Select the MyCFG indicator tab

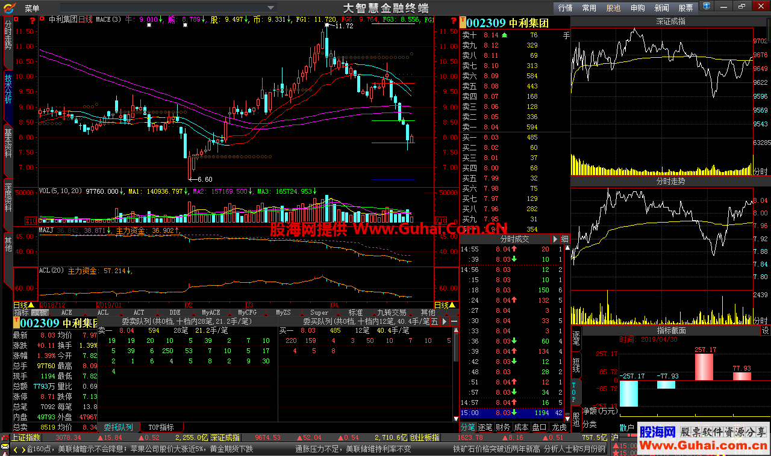[247, 313]
